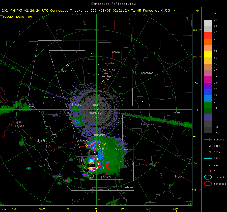Image resolution: width=227 pixels, height=212 pixels.
Task: Click the Lake Louise label
Action: pyautogui.click(x=20, y=124)
